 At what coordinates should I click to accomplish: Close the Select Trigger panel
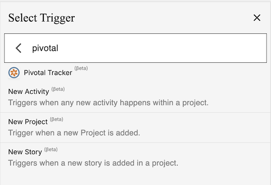click(257, 18)
